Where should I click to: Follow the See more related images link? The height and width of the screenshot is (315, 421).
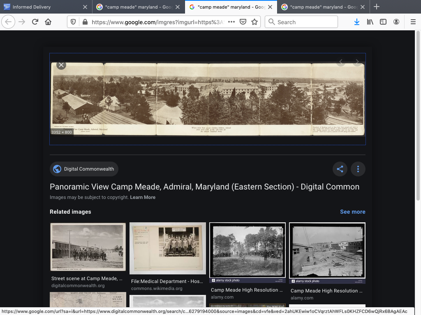352,212
